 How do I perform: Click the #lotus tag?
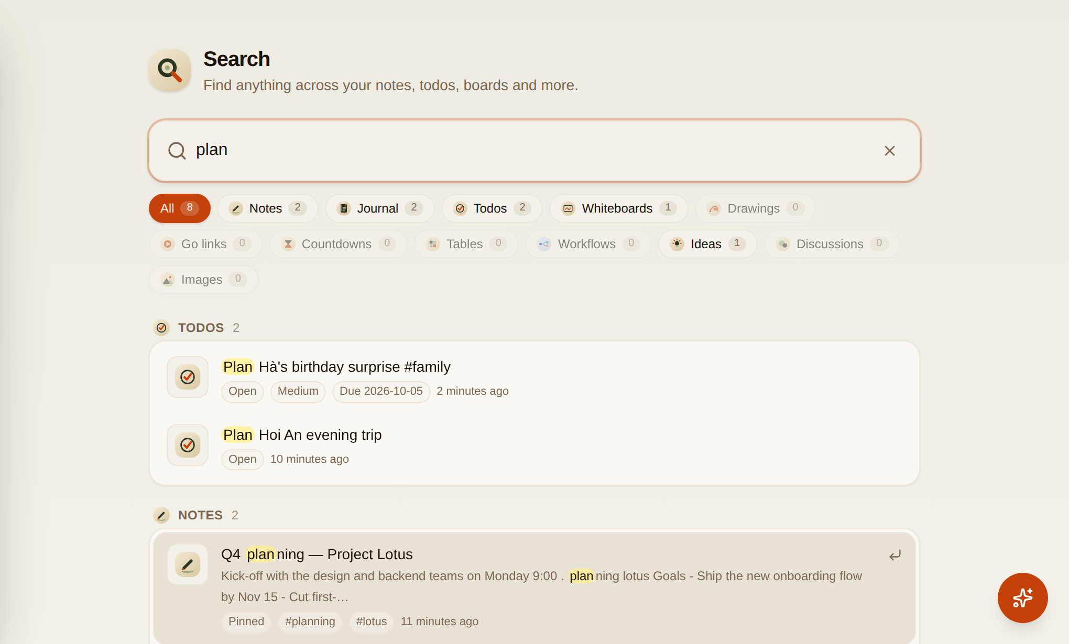point(371,622)
